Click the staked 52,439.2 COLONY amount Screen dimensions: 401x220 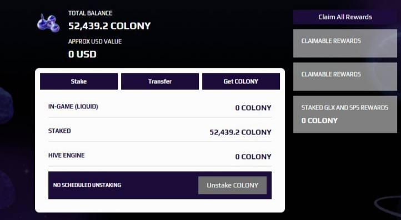pyautogui.click(x=240, y=132)
